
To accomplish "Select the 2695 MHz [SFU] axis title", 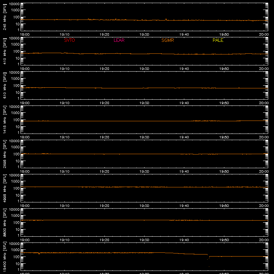I will tap(5, 154).
